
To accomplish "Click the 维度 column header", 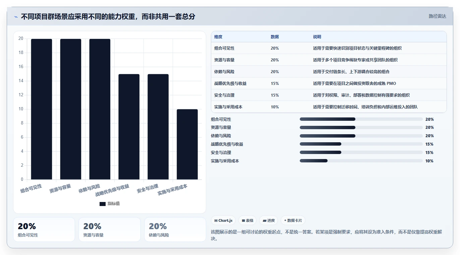I will click(218, 37).
